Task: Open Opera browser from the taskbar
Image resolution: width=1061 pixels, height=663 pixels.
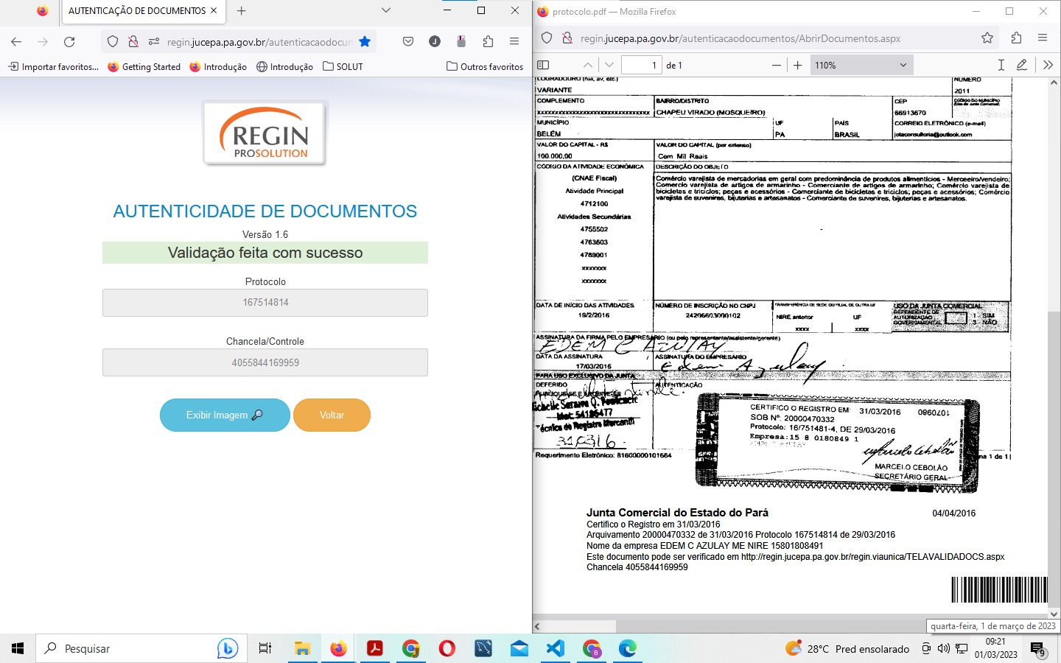Action: pos(447,648)
